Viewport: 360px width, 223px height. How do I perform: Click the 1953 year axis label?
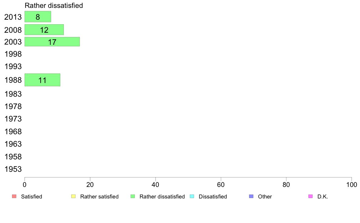pyautogui.click(x=13, y=169)
